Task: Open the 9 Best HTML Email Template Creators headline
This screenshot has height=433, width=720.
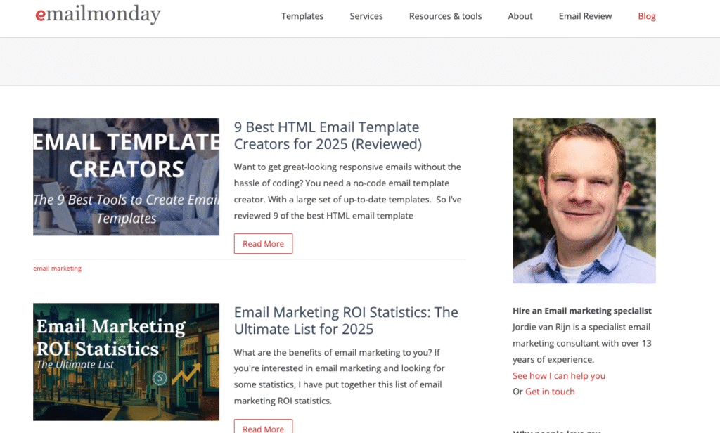Action: point(326,135)
